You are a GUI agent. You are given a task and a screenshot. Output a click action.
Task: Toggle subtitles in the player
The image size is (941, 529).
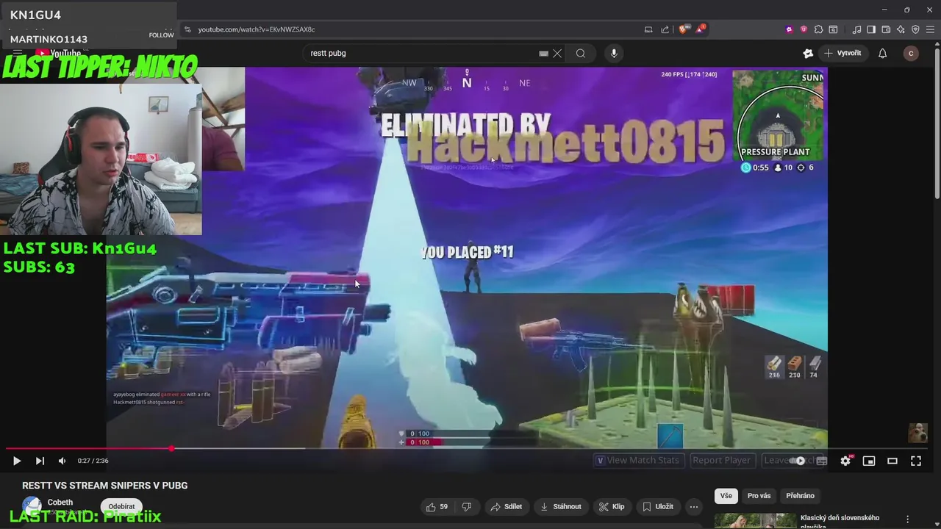click(x=822, y=461)
